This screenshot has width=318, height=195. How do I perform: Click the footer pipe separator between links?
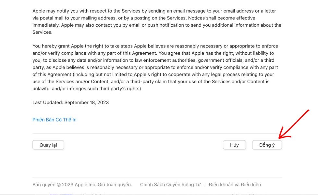point(205,185)
